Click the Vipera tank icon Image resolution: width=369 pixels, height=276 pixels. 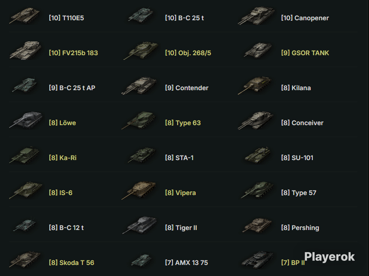click(x=139, y=190)
